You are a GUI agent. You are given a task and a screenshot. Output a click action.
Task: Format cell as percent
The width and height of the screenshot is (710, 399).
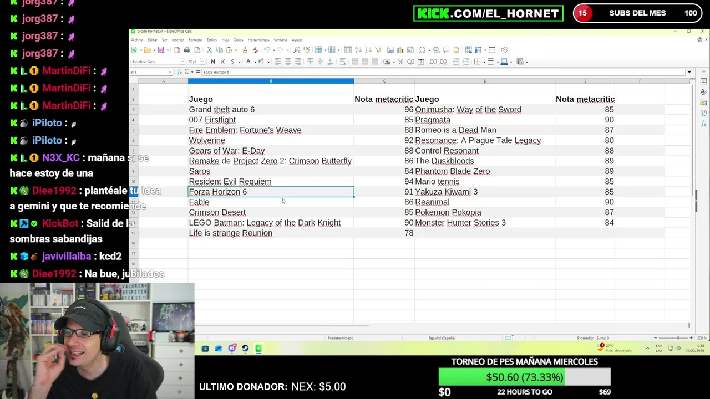pyautogui.click(x=401, y=62)
